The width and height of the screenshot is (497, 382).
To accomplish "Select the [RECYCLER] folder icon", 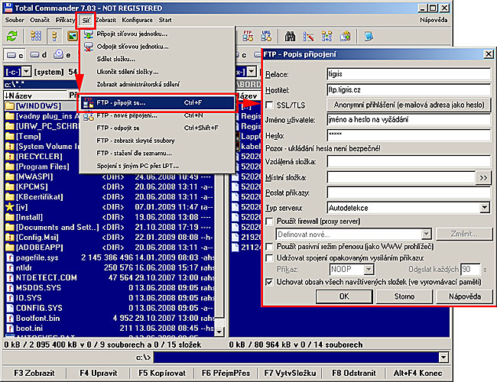I will point(9,157).
